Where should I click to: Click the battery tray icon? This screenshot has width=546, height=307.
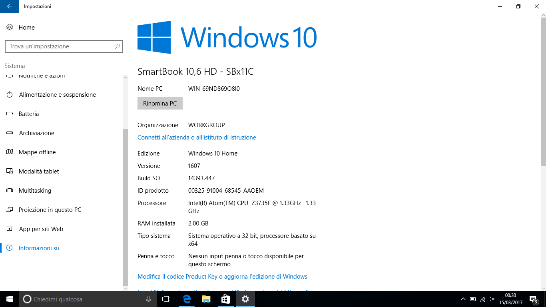pos(473,299)
